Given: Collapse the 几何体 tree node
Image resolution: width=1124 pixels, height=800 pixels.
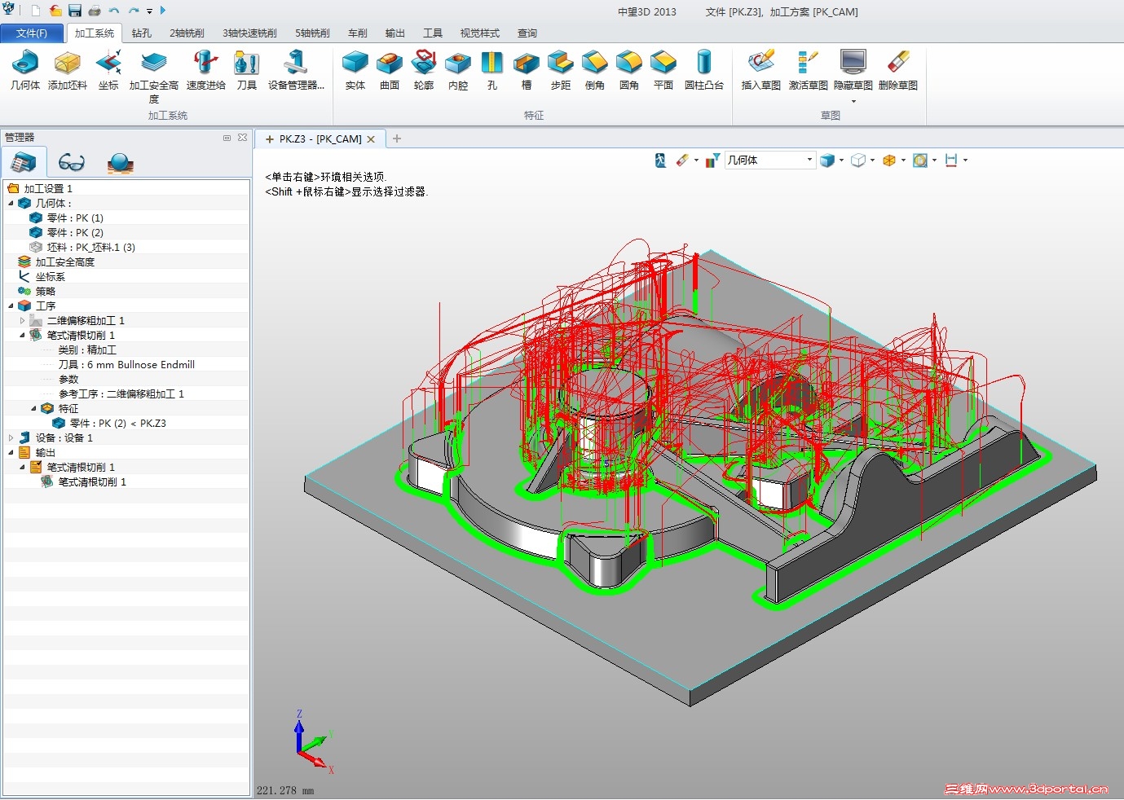Looking at the screenshot, I should tap(11, 203).
